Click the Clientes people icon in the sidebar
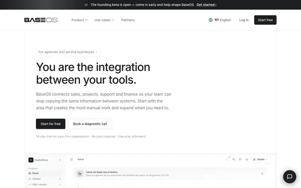301x188 pixels. click(x=30, y=179)
